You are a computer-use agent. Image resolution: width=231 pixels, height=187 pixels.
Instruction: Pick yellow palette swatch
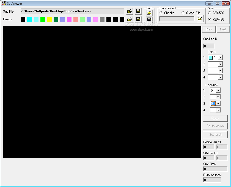pyautogui.click(x=49, y=19)
